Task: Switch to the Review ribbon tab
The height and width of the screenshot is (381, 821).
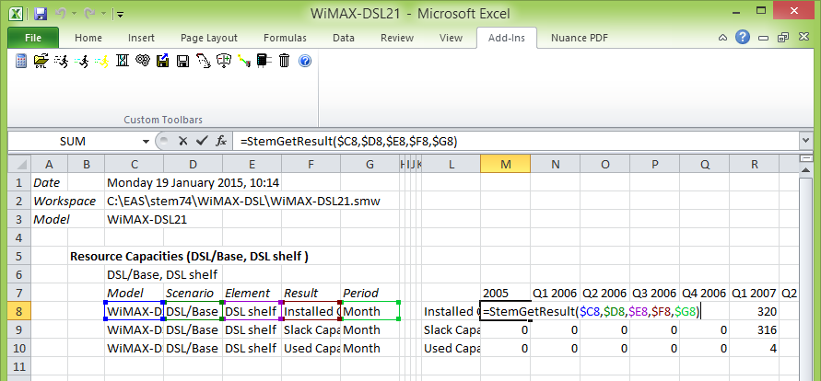Action: 397,38
